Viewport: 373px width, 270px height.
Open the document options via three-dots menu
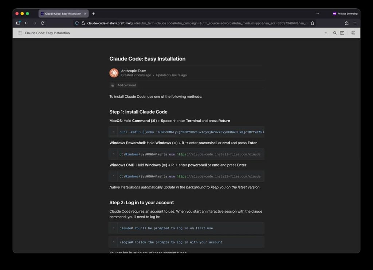pos(327,33)
